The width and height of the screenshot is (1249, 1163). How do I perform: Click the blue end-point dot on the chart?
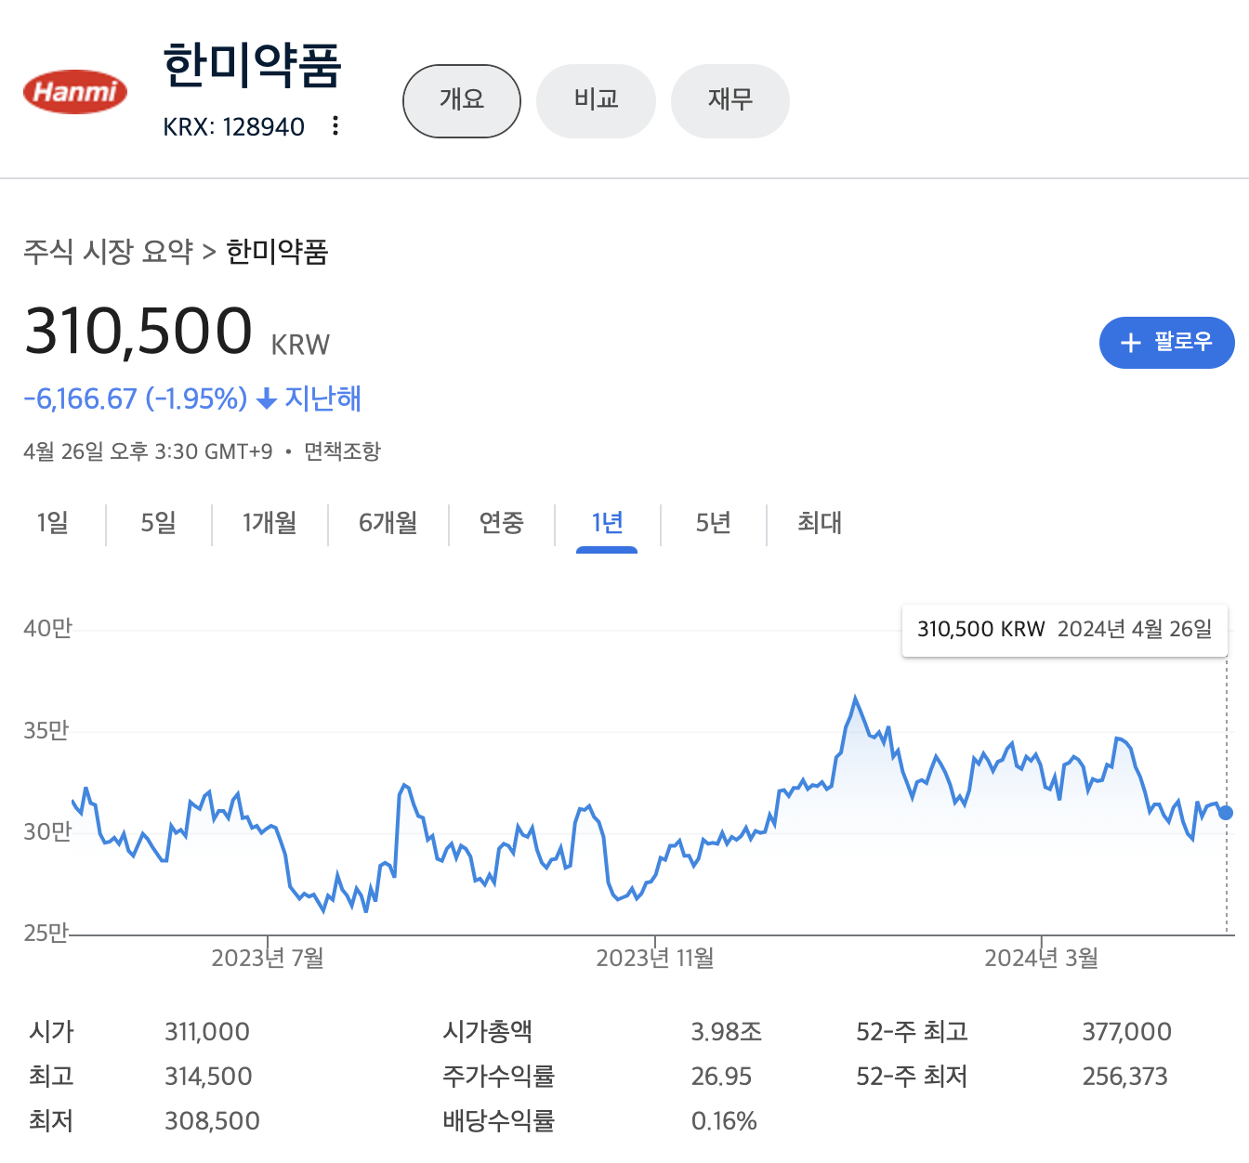click(1226, 813)
